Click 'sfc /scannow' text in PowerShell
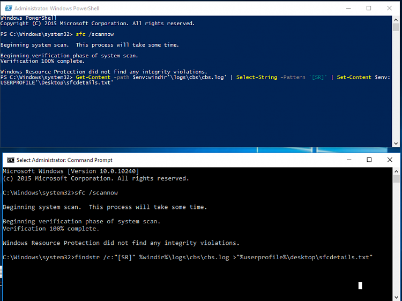Image resolution: width=402 pixels, height=301 pixels. (94, 34)
